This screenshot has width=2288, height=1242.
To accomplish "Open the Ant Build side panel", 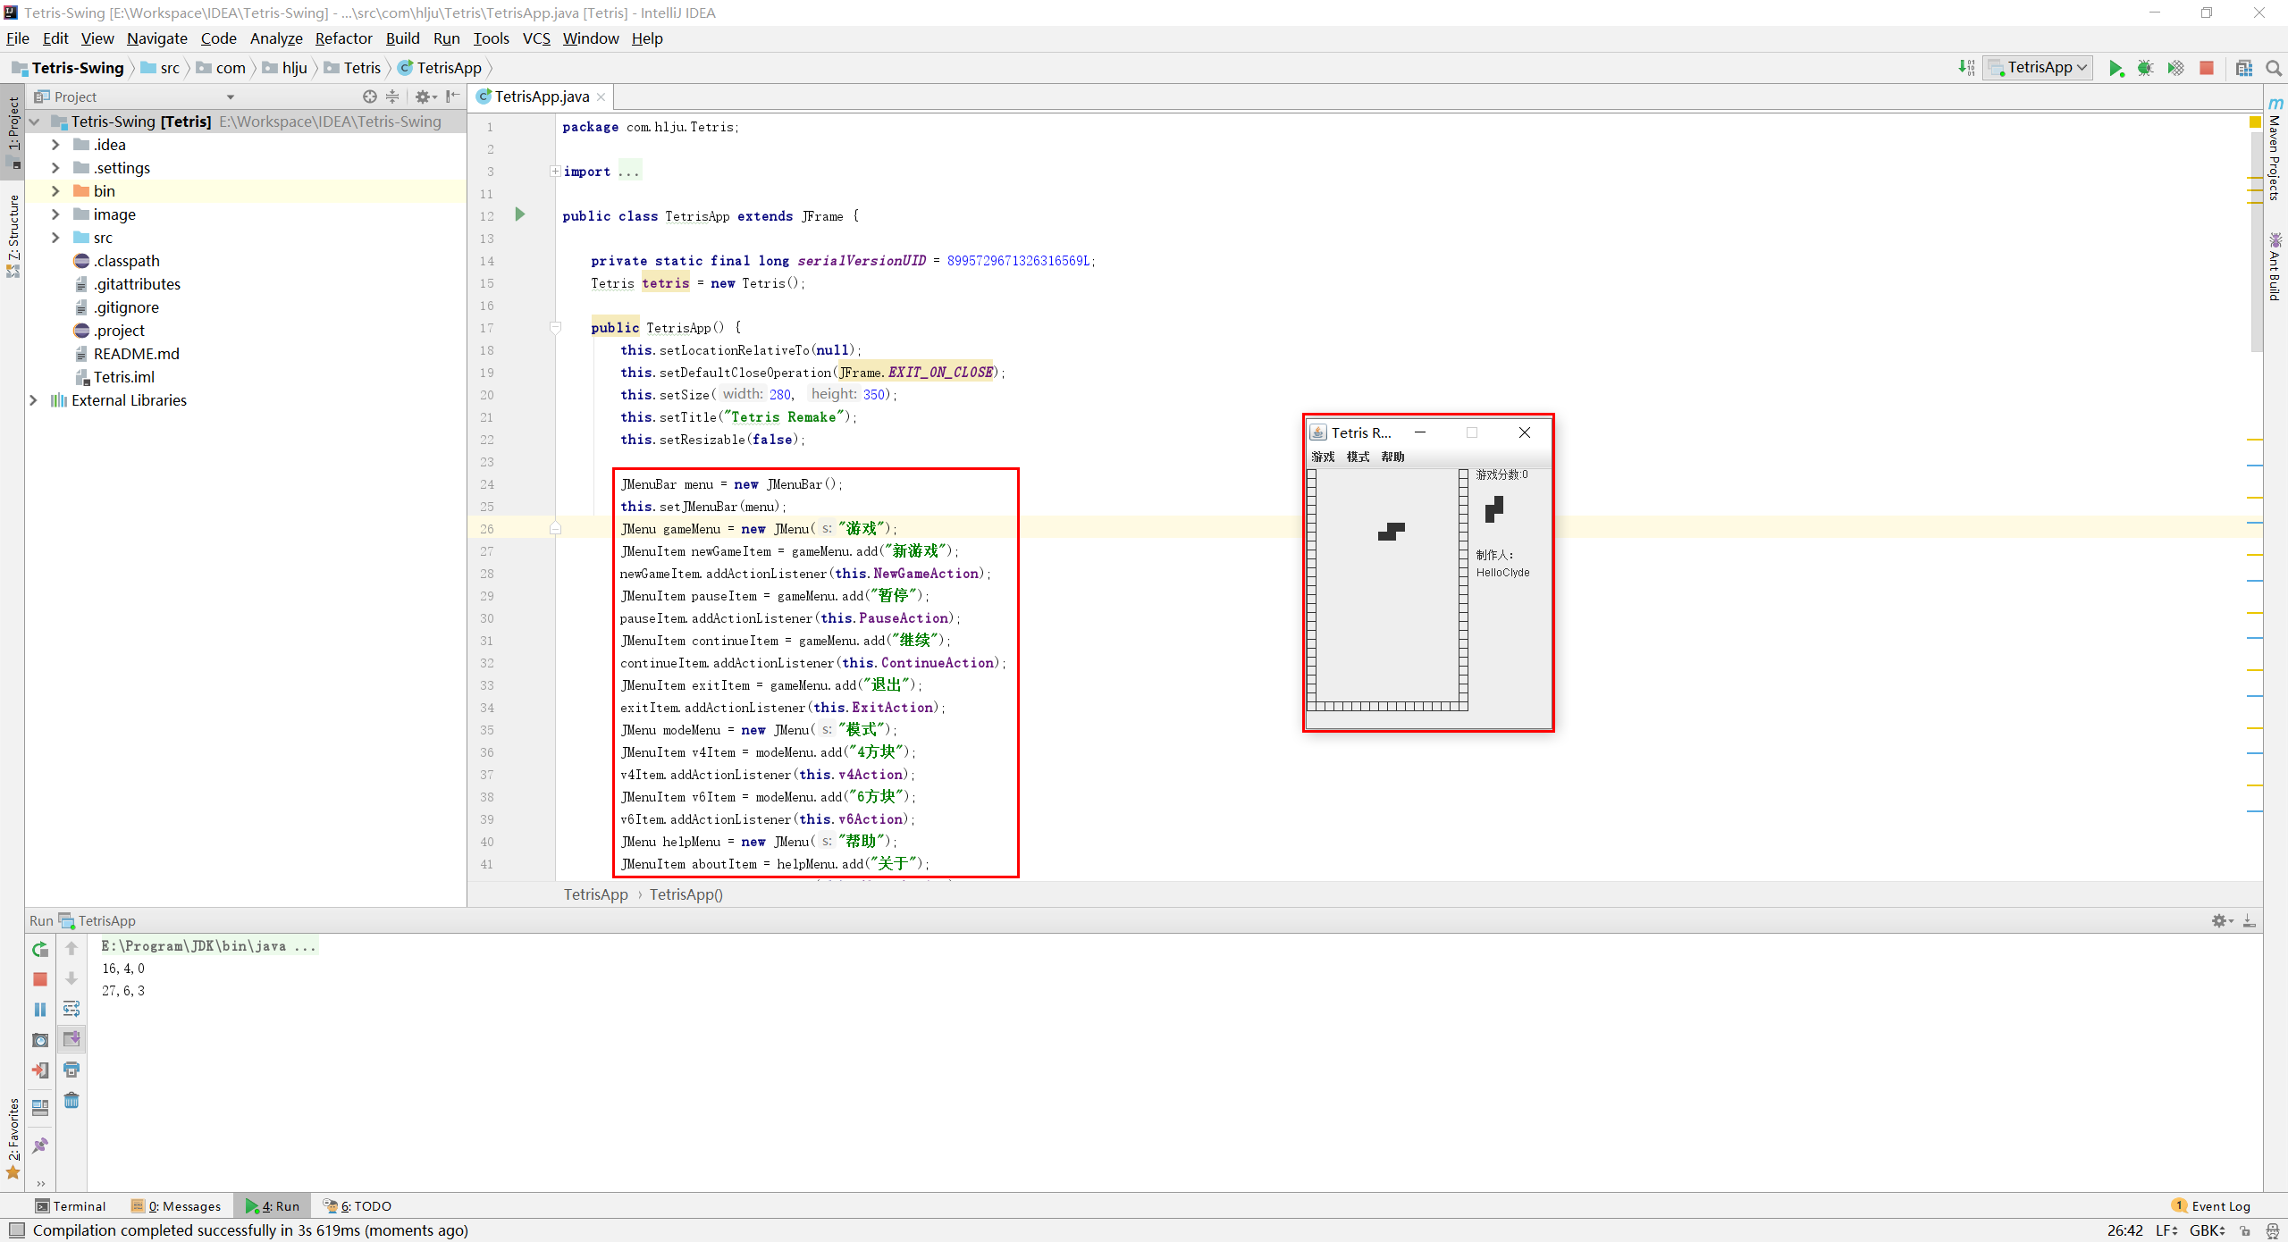I will (x=2275, y=266).
